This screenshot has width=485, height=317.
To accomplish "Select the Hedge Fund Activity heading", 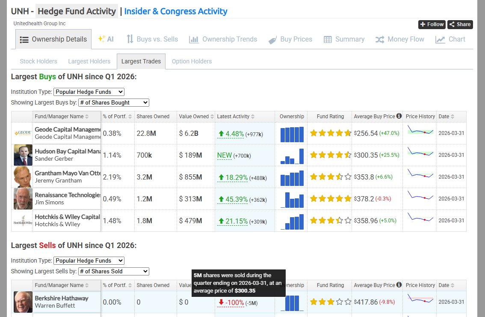I will 77,12.
